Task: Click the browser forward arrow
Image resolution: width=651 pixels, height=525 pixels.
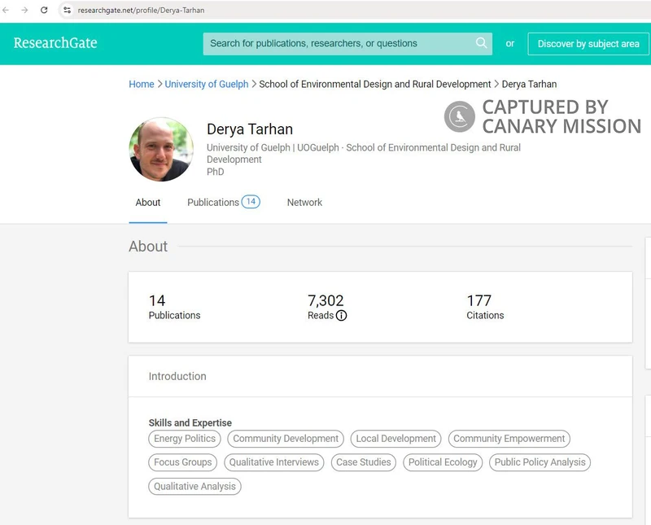Action: coord(24,11)
